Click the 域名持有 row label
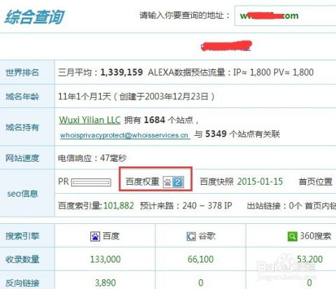 [22, 127]
